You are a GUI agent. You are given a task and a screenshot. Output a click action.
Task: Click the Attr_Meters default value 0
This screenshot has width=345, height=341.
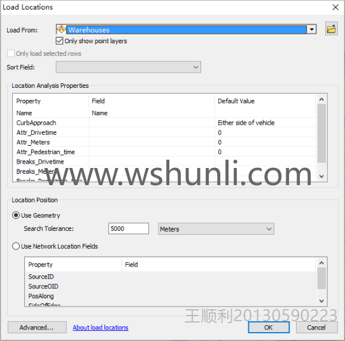220,143
